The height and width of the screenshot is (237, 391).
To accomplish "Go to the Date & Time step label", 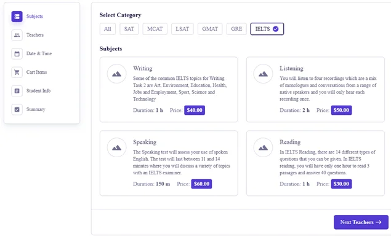I will (39, 53).
